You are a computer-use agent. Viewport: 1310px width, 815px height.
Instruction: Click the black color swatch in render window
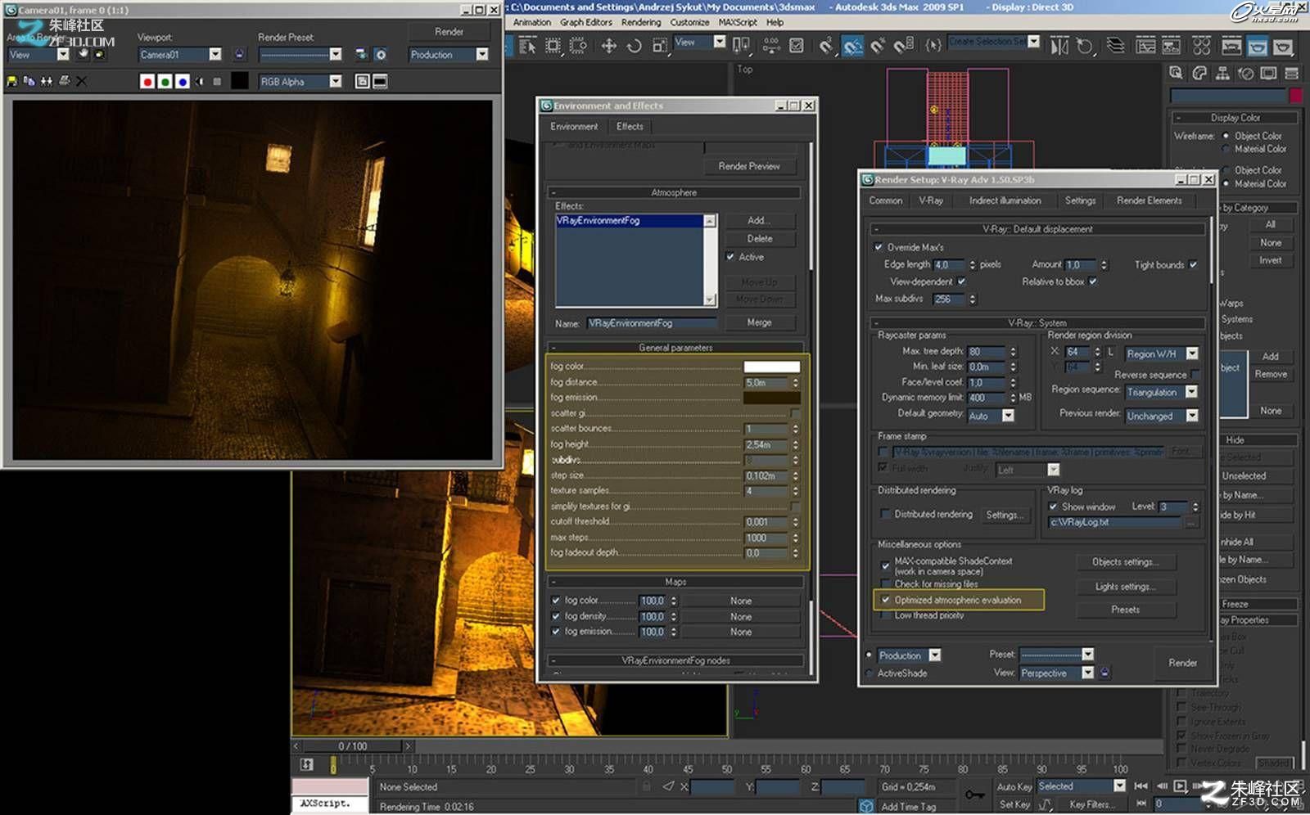pyautogui.click(x=239, y=81)
